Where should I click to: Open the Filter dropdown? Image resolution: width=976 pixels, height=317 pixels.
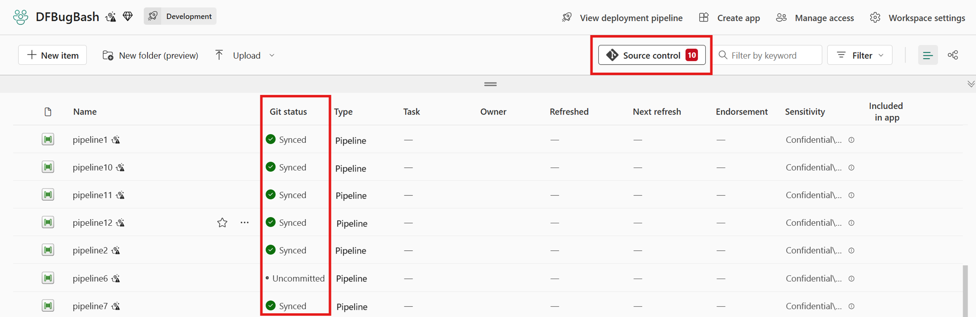pyautogui.click(x=860, y=55)
